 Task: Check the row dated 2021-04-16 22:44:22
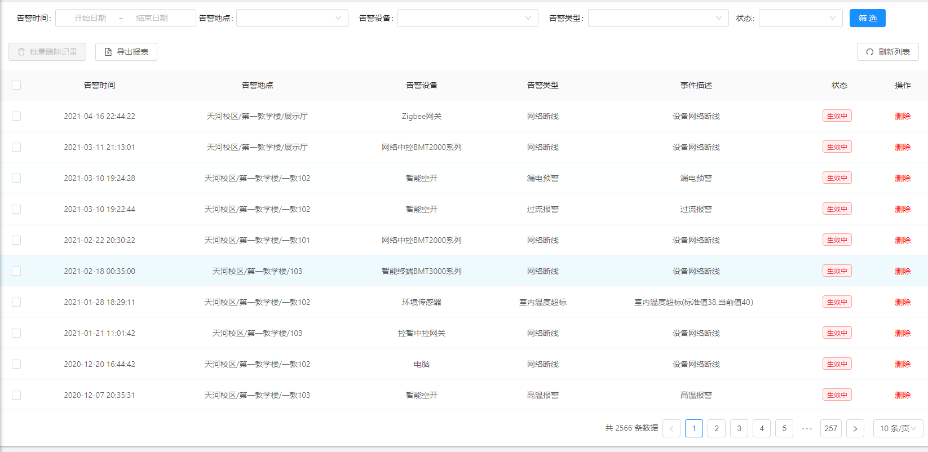point(16,116)
